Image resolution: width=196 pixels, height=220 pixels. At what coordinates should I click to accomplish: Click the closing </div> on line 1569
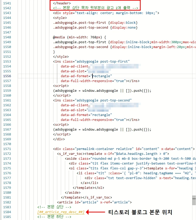pyautogui.click(x=59, y=139)
